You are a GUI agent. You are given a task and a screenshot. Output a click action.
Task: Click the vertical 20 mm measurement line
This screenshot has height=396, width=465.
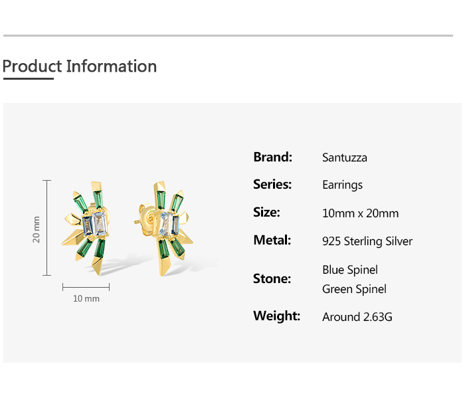coord(46,228)
